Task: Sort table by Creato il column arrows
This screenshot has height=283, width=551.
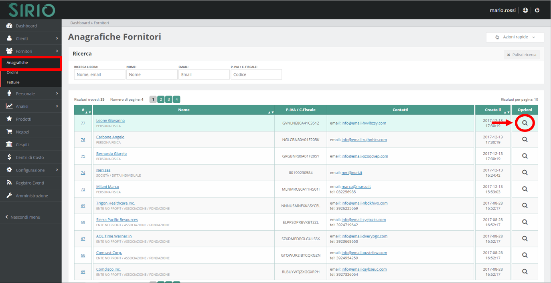Action: point(506,112)
